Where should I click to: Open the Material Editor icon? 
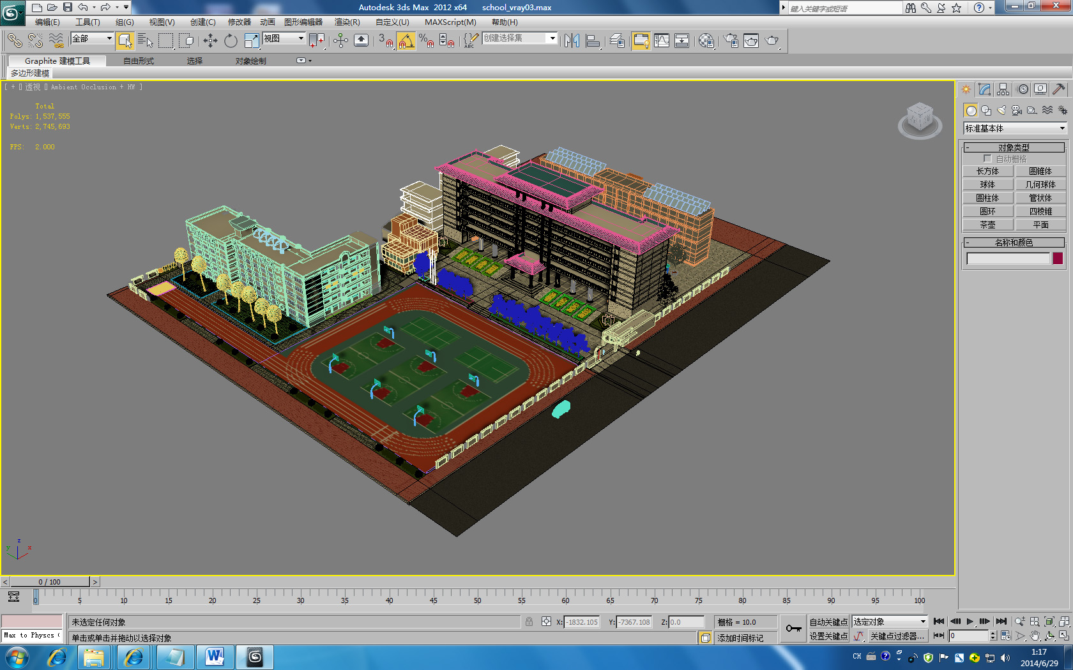click(x=706, y=41)
